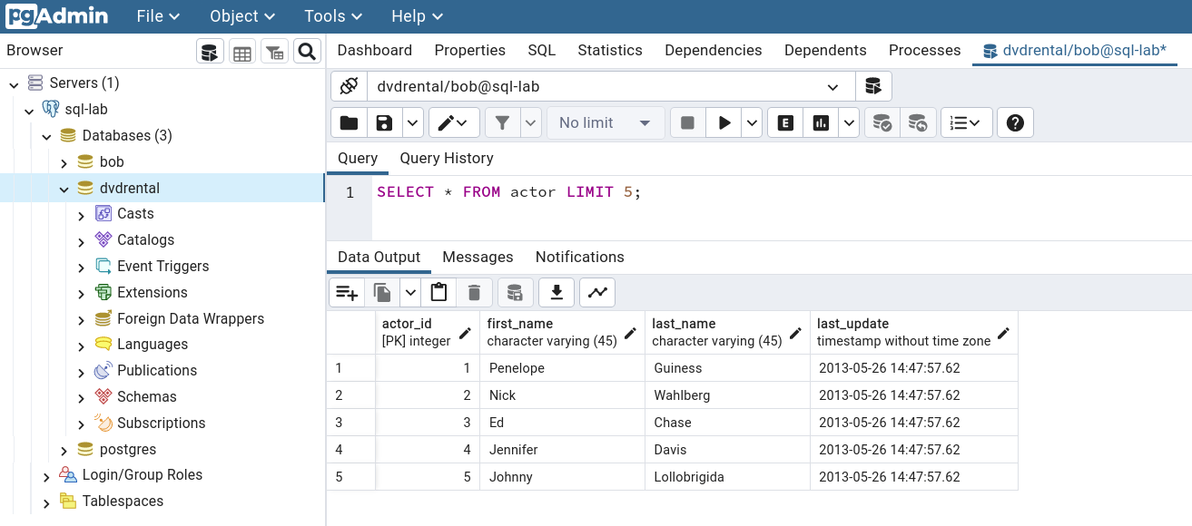Open the Tools menu
The width and height of the screenshot is (1192, 526).
[333, 16]
